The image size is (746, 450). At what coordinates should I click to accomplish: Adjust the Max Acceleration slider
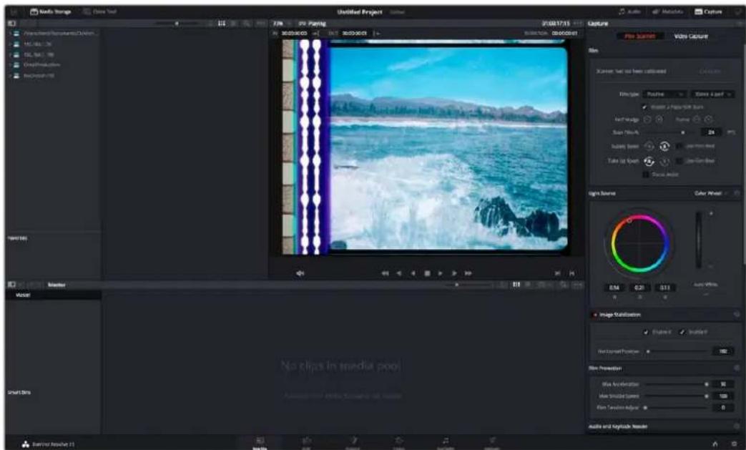tap(676, 384)
